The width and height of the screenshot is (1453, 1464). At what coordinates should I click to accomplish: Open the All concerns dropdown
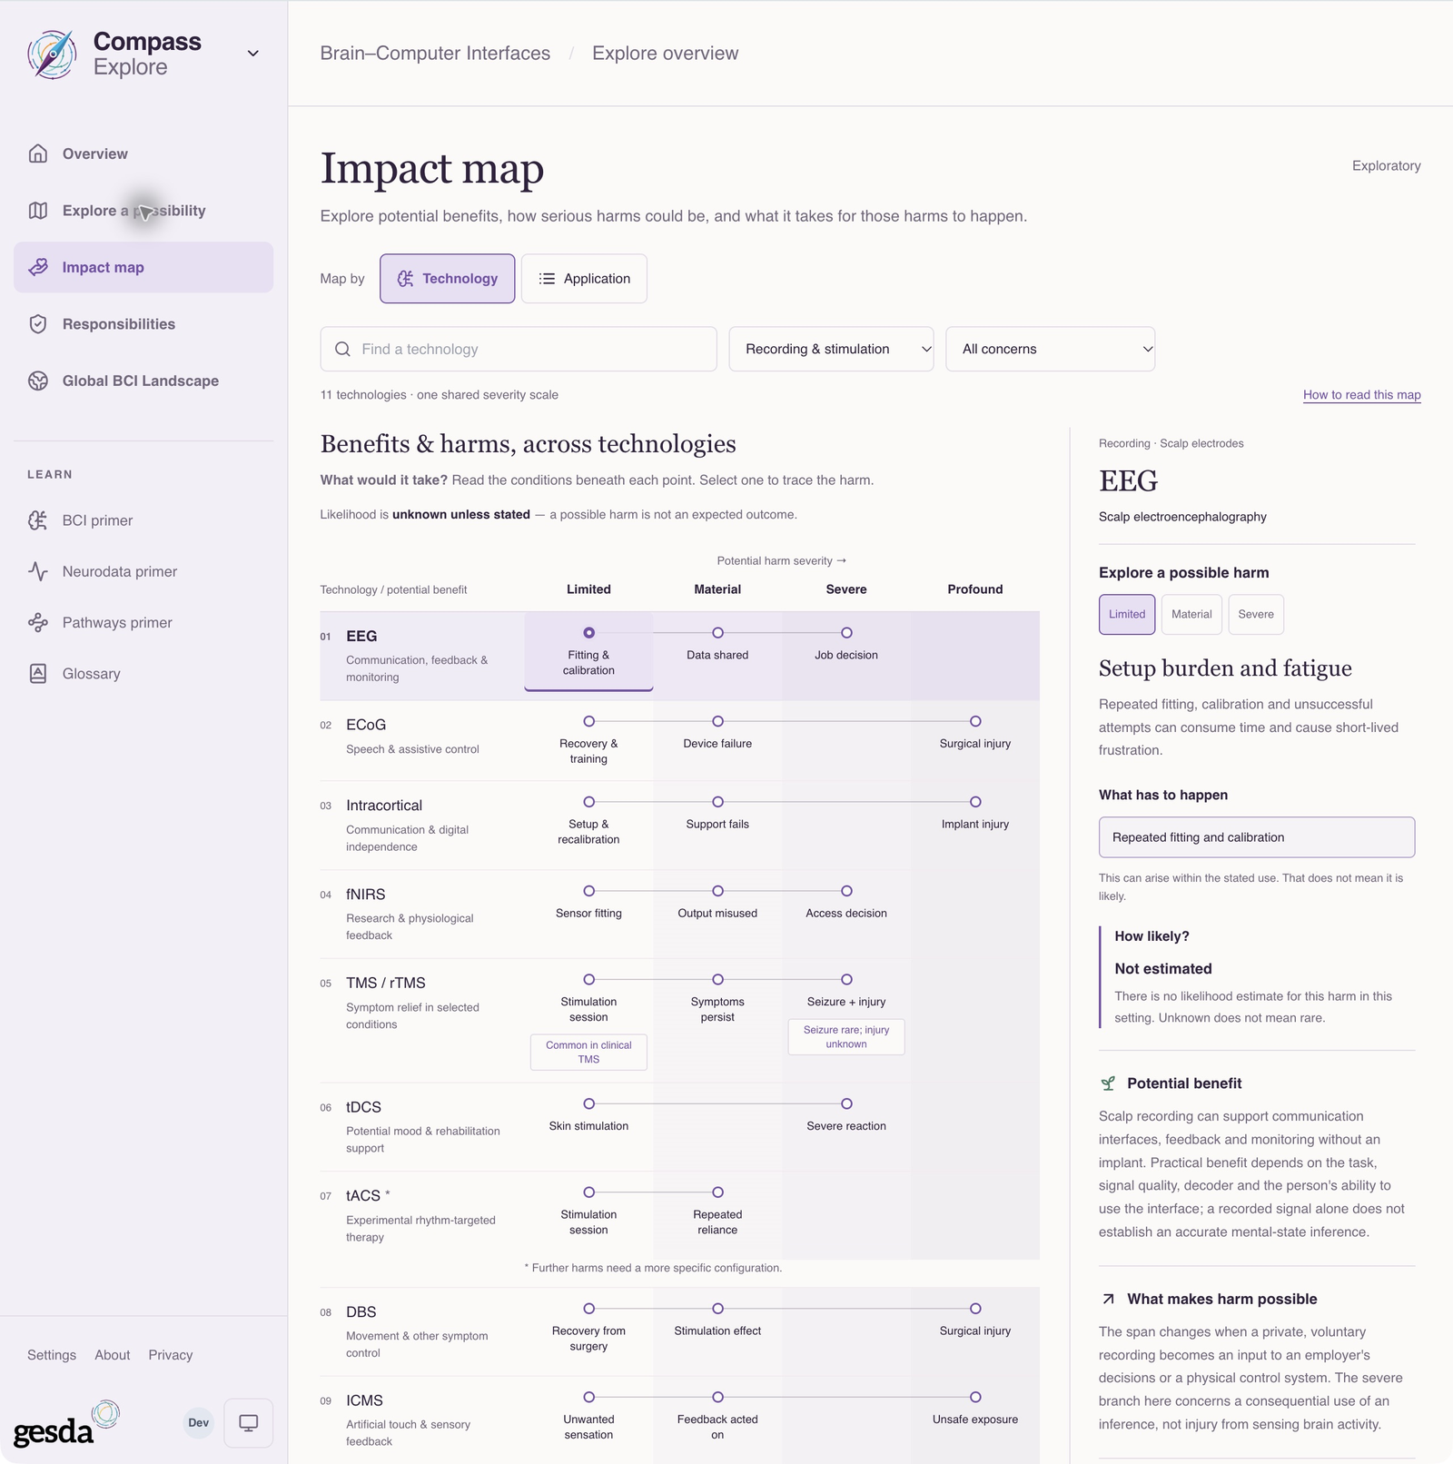coord(1050,349)
